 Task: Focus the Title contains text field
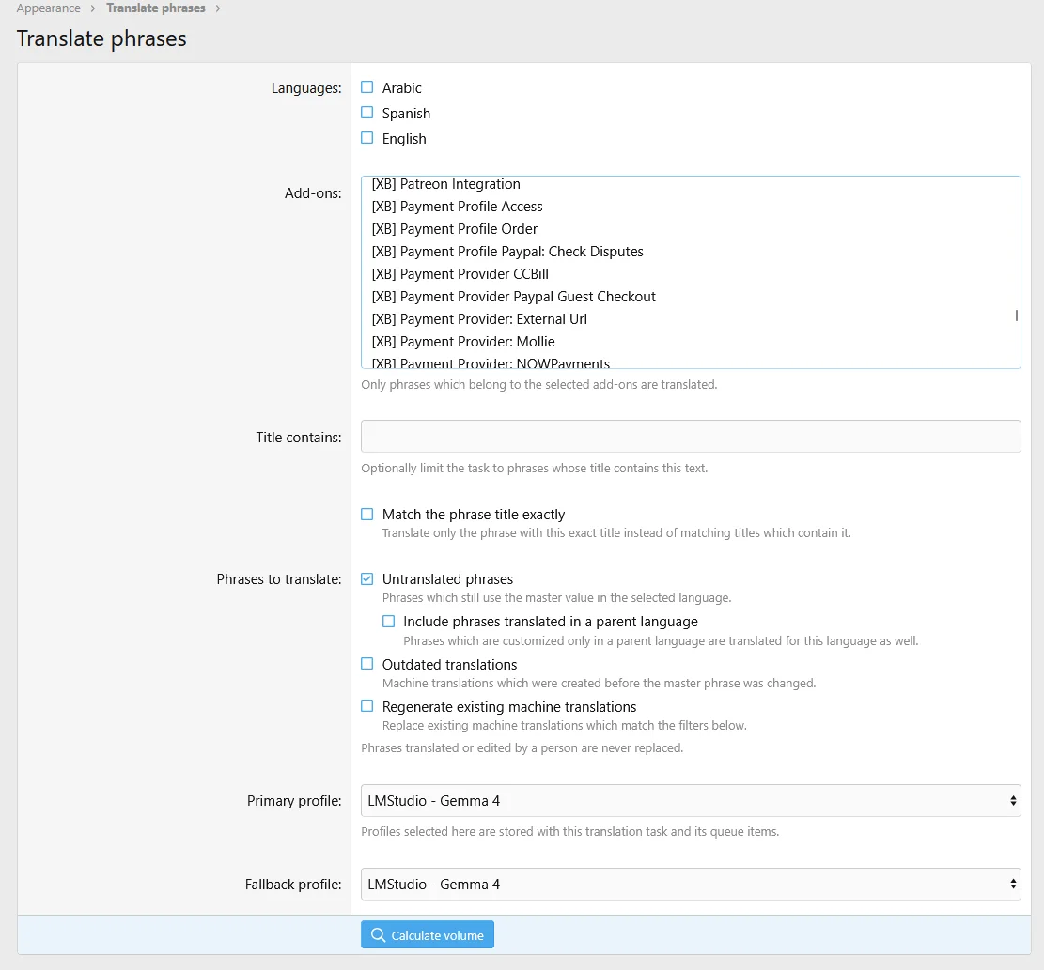click(691, 437)
